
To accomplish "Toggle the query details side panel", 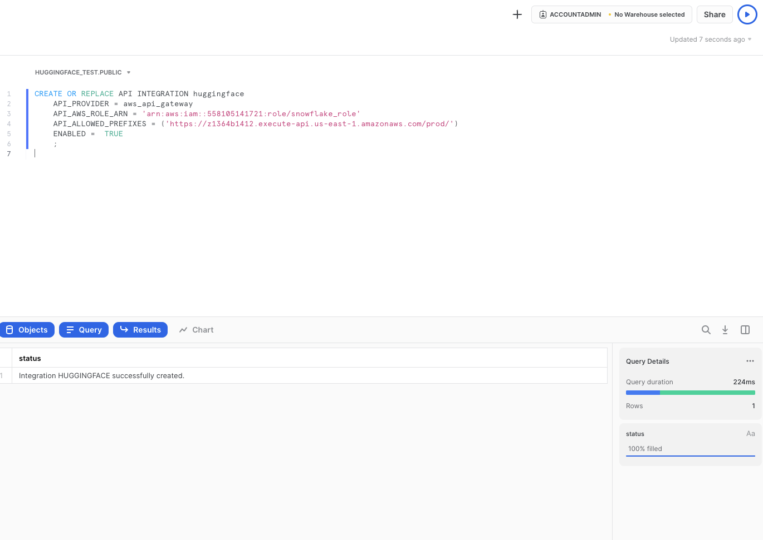I will coord(745,330).
